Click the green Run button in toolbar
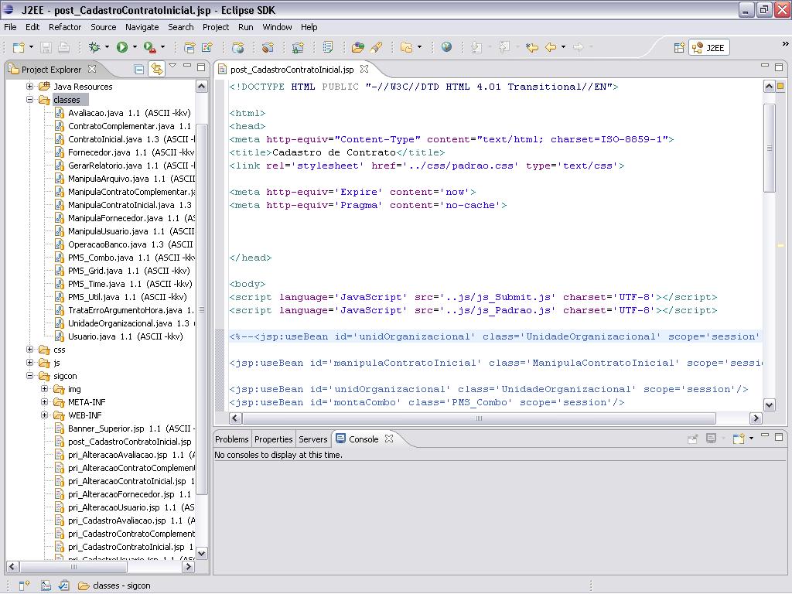The height and width of the screenshot is (594, 792). [x=121, y=48]
